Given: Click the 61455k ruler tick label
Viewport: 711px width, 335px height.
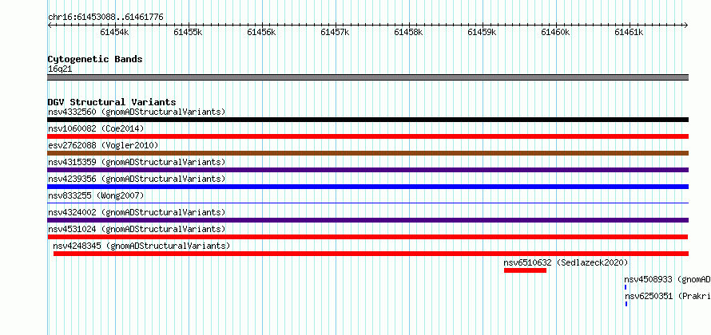Looking at the screenshot, I should point(189,32).
